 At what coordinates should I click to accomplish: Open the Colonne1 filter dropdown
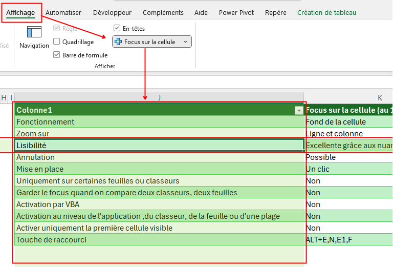(298, 110)
